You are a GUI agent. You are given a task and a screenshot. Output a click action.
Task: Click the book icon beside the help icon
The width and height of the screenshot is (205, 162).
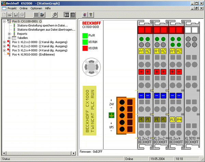[x=84, y=15]
